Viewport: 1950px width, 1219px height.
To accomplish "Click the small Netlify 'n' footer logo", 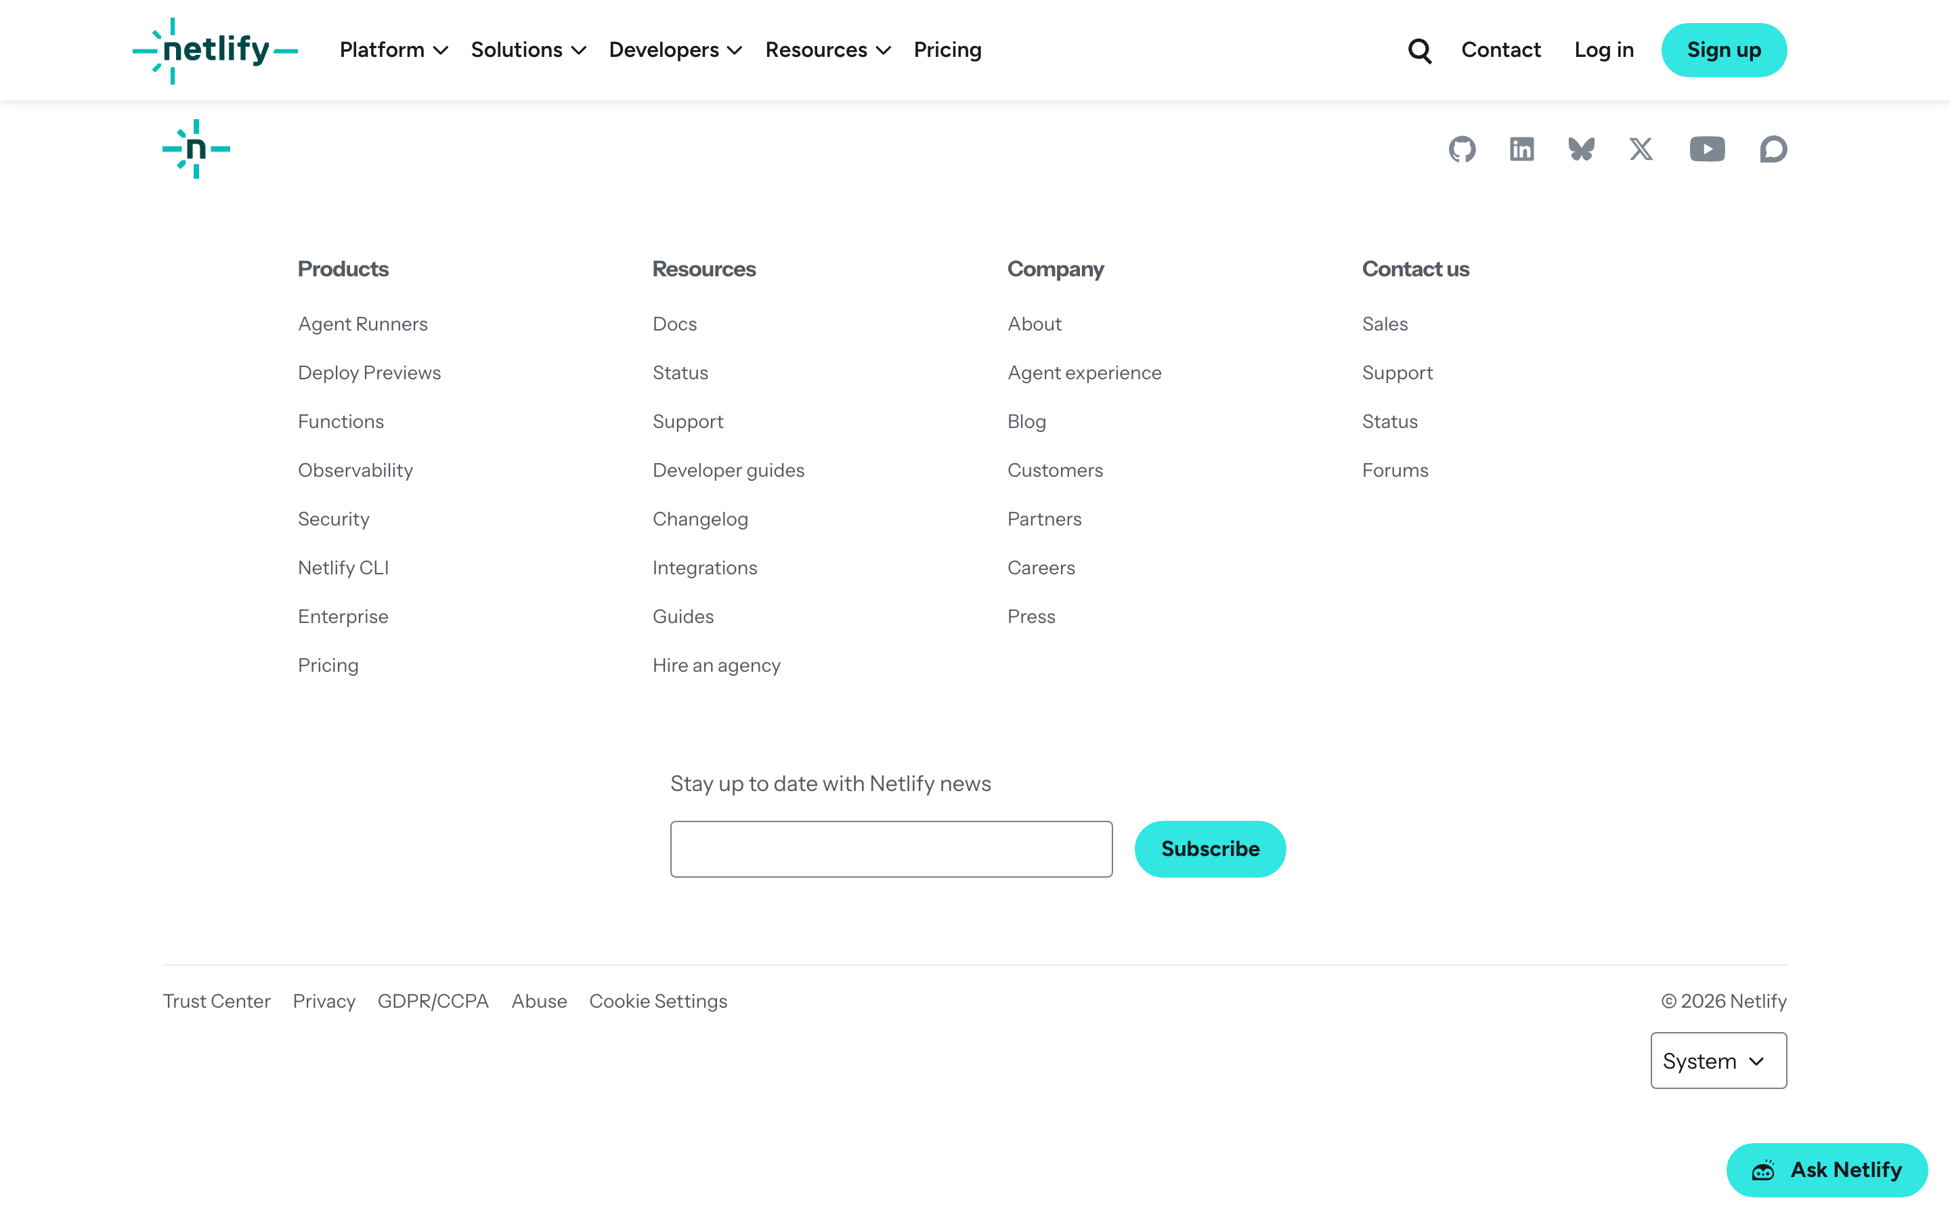I will tap(196, 149).
